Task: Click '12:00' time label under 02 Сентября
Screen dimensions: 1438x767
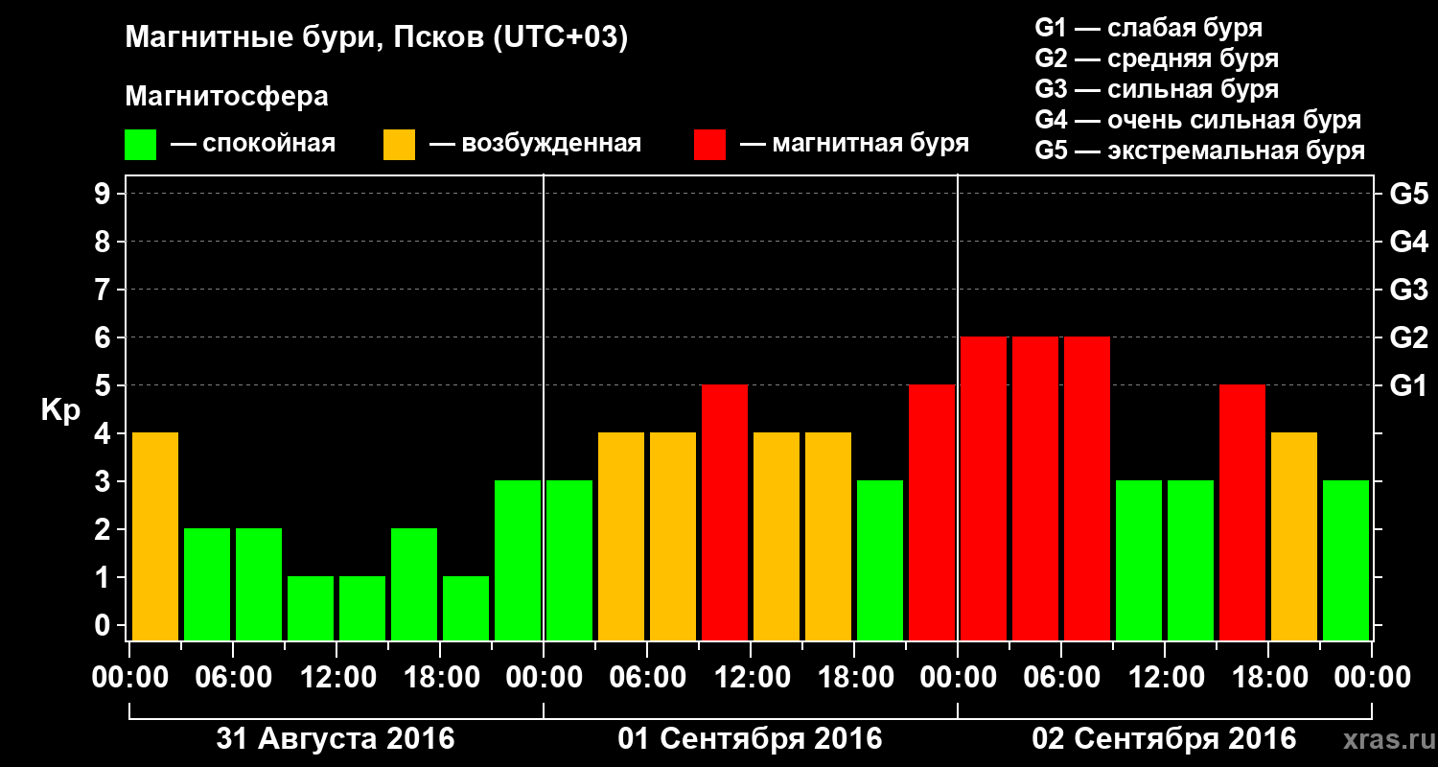Action: point(1165,677)
